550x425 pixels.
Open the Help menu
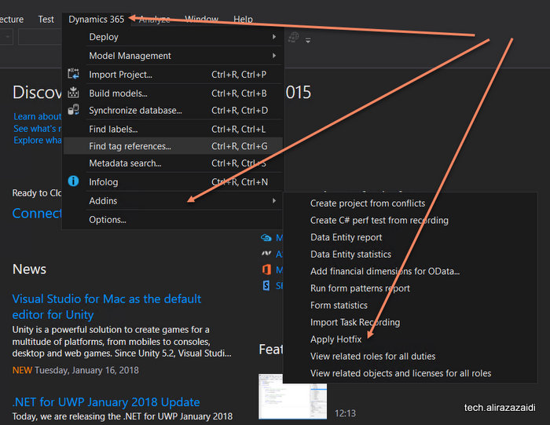click(x=243, y=20)
